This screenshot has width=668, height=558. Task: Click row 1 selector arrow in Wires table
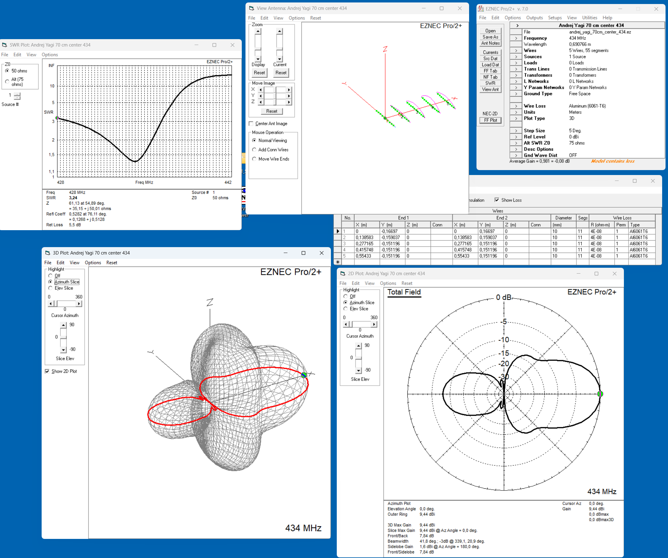coord(337,231)
